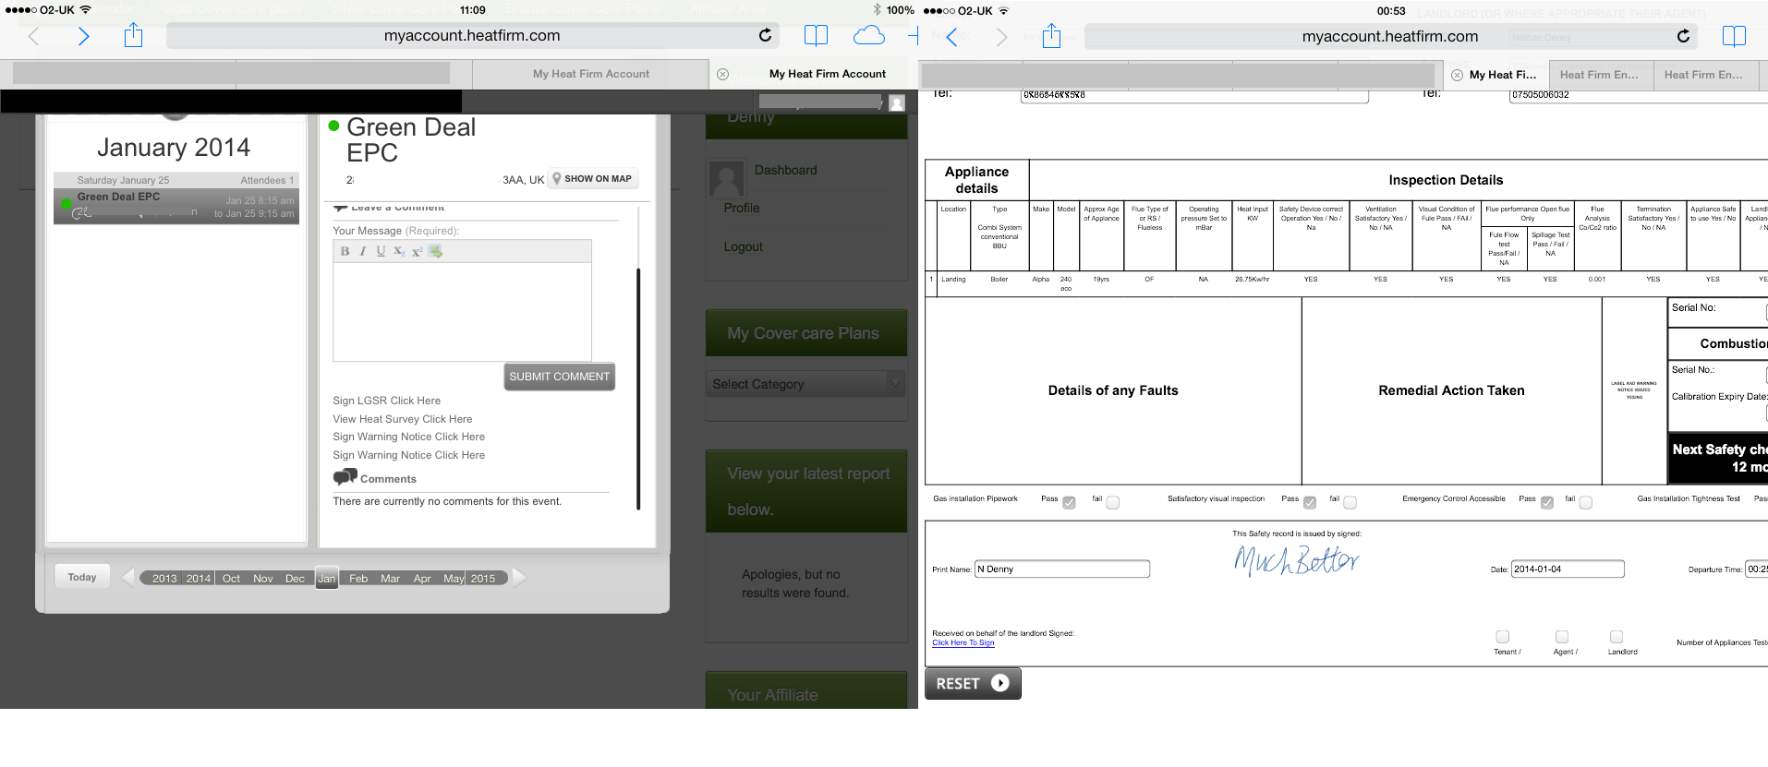Click the Bold formatting icon in comment editor
Viewport: 1768px width, 767px height.
[345, 251]
